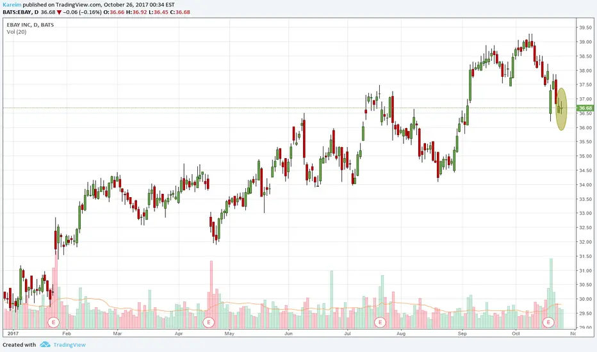Viewport: 597px width, 352px height.
Task: Click the Apr time axis label
Action: tap(179, 333)
